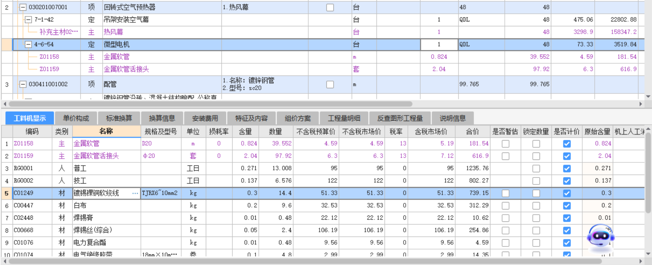Tick the checkbox in 回转式空气预热器 row
The height and width of the screenshot is (265, 652).
click(x=330, y=7)
